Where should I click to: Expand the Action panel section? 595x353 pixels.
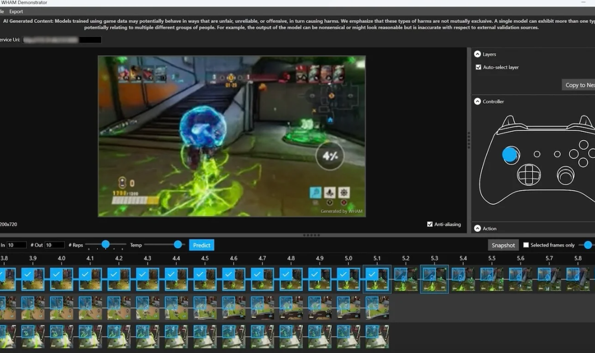coord(477,228)
